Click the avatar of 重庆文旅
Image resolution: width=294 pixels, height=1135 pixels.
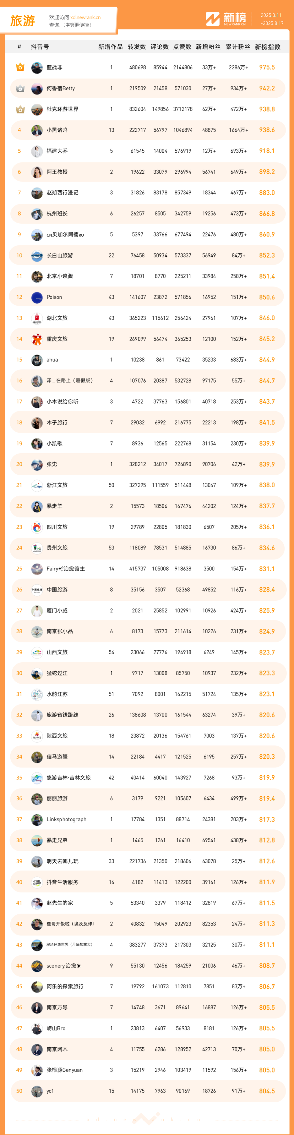(x=37, y=339)
